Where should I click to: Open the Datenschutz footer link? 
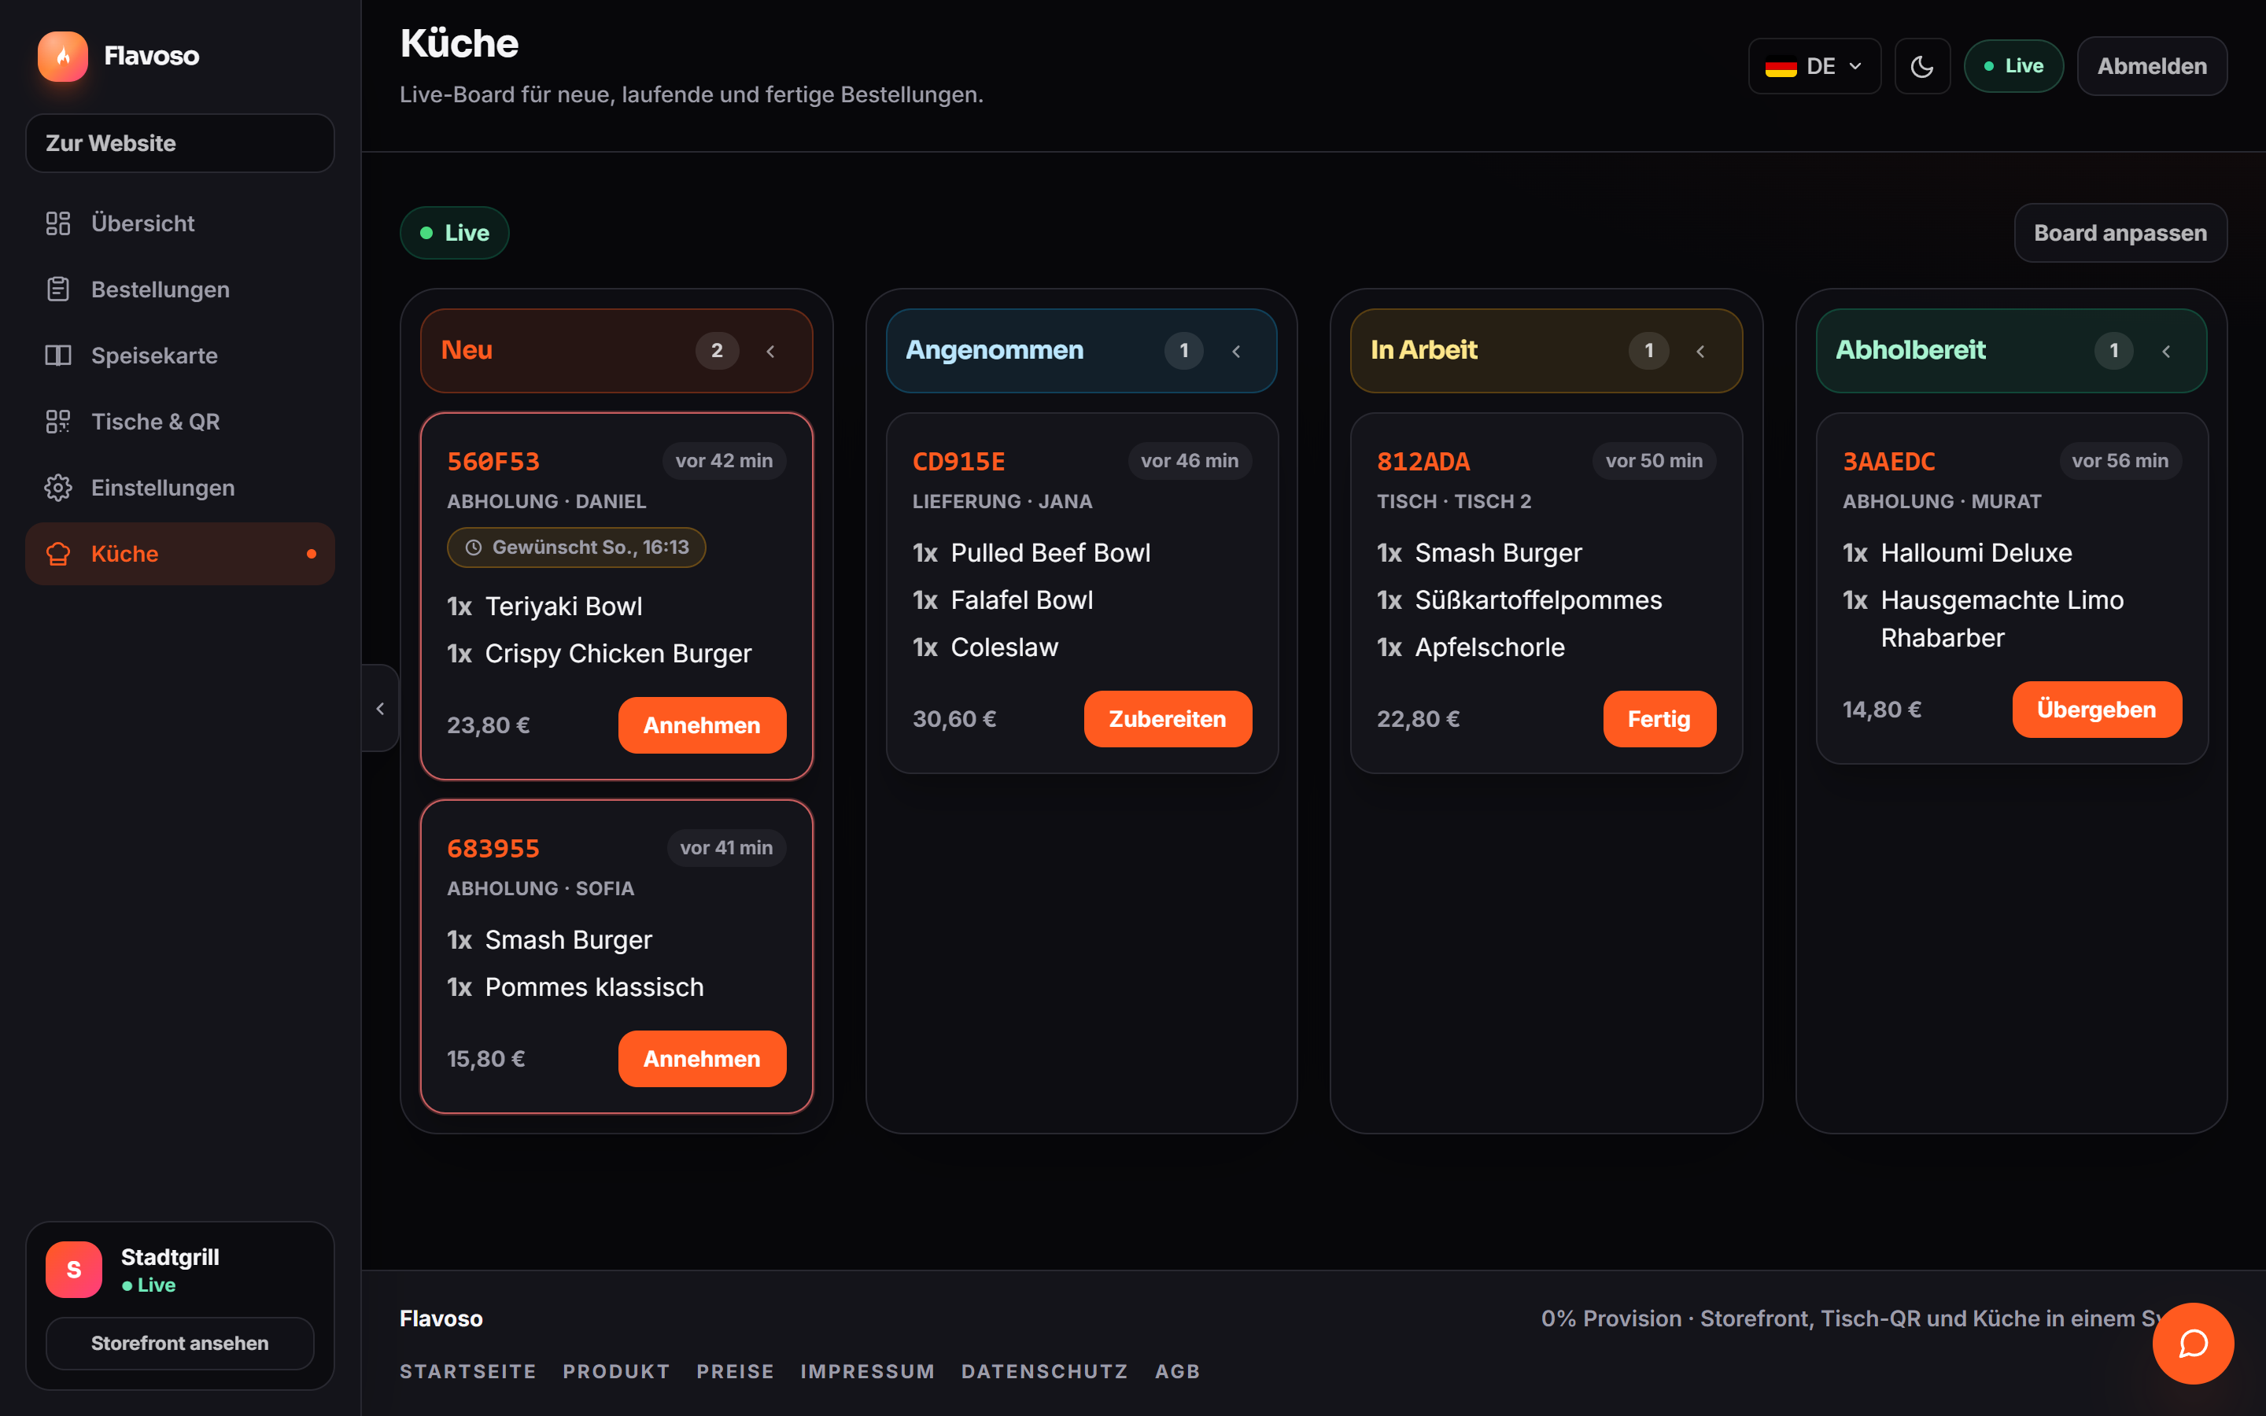(x=1044, y=1371)
